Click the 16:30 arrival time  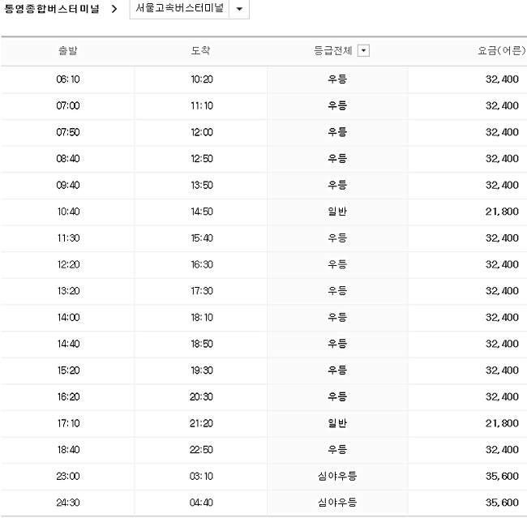click(x=202, y=264)
